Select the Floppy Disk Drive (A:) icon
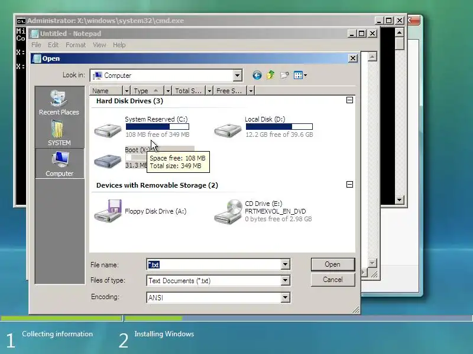Image resolution: width=473 pixels, height=354 pixels. 108,211
